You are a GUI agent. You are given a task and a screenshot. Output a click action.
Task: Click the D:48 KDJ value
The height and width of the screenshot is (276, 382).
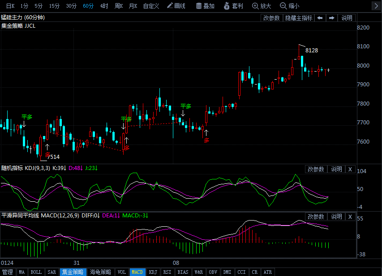click(76, 168)
